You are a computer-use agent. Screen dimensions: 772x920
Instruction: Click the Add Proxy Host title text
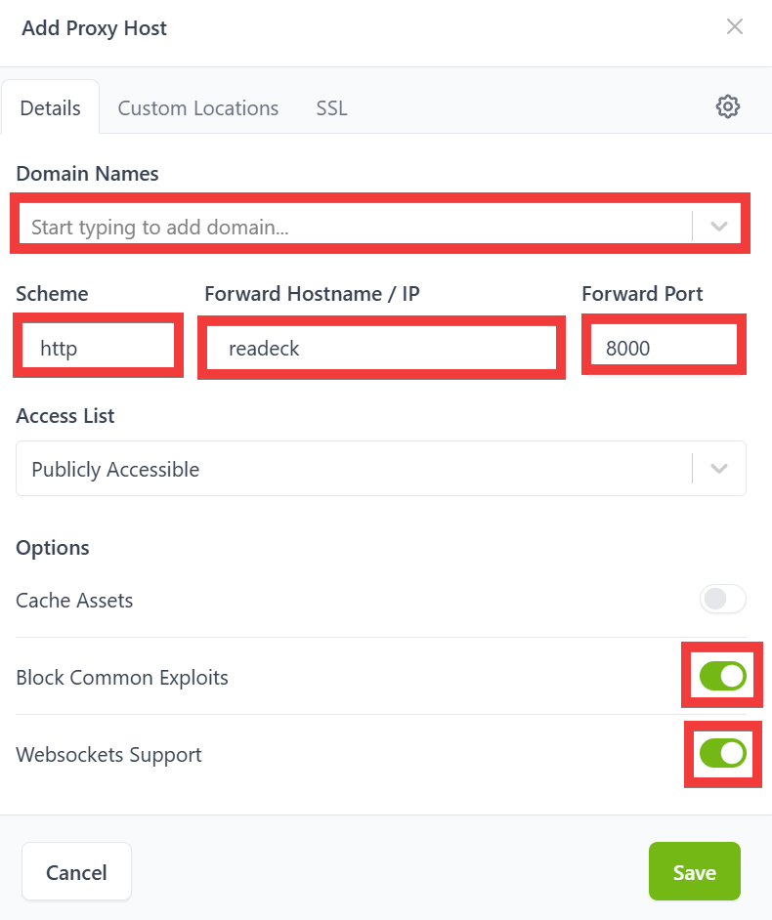coord(94,27)
